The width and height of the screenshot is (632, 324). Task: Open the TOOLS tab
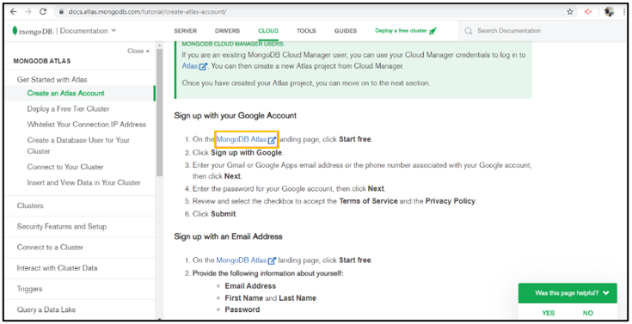(306, 31)
